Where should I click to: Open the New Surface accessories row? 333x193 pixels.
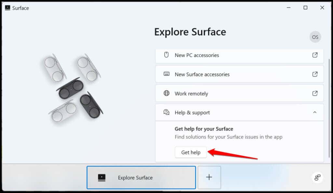pos(239,74)
